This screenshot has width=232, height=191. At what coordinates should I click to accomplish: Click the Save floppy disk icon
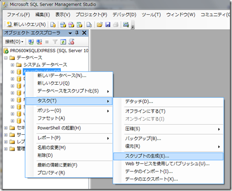point(108,25)
